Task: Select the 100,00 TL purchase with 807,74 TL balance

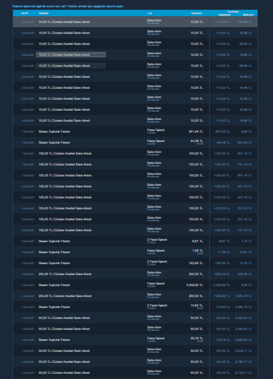Action: [x=135, y=153]
